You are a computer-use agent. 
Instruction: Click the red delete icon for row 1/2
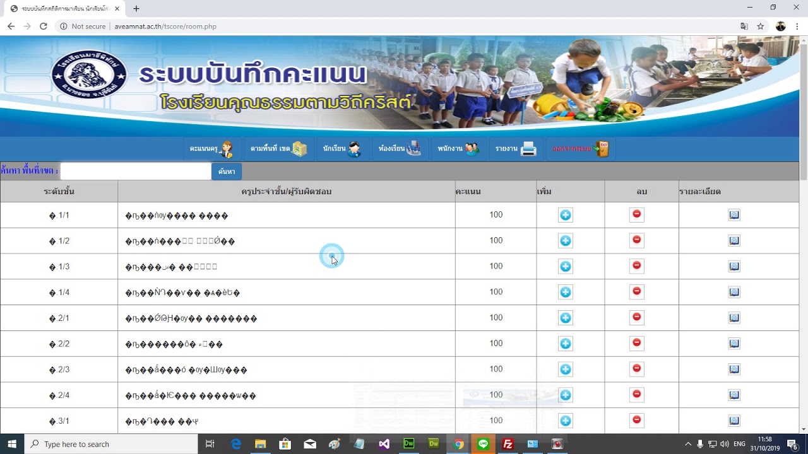coord(637,240)
